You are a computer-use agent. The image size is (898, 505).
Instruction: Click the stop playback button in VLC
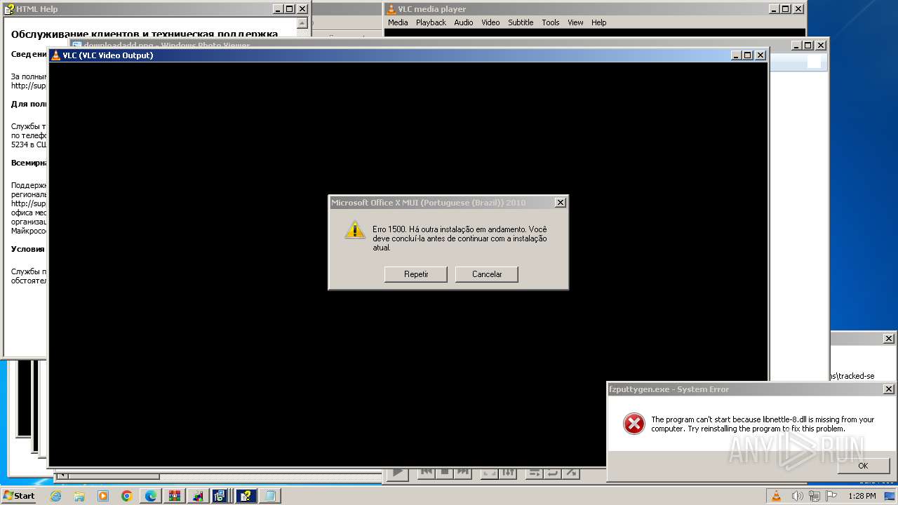[444, 473]
